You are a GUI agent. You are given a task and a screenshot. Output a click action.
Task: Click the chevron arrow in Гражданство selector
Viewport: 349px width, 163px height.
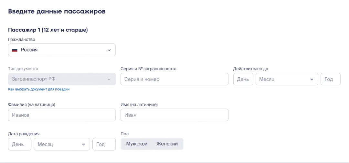109,50
